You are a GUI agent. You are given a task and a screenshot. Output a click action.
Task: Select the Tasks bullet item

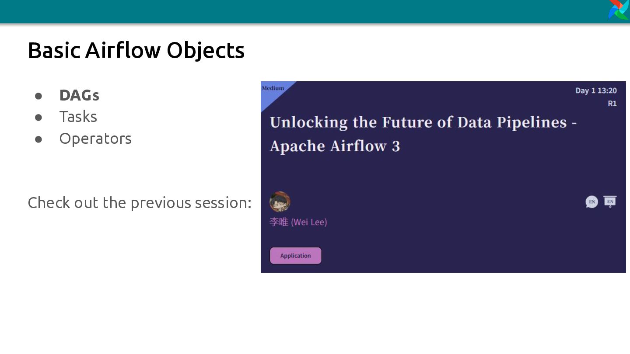pos(78,117)
